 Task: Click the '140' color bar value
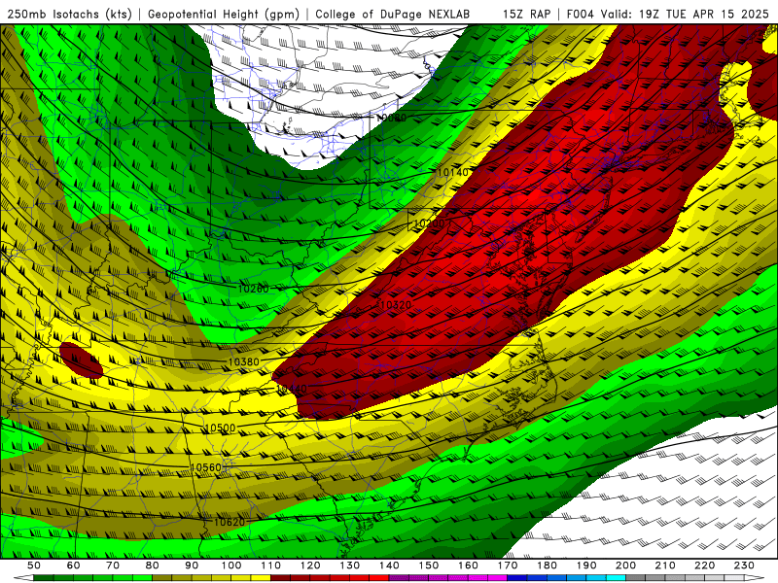point(389,566)
